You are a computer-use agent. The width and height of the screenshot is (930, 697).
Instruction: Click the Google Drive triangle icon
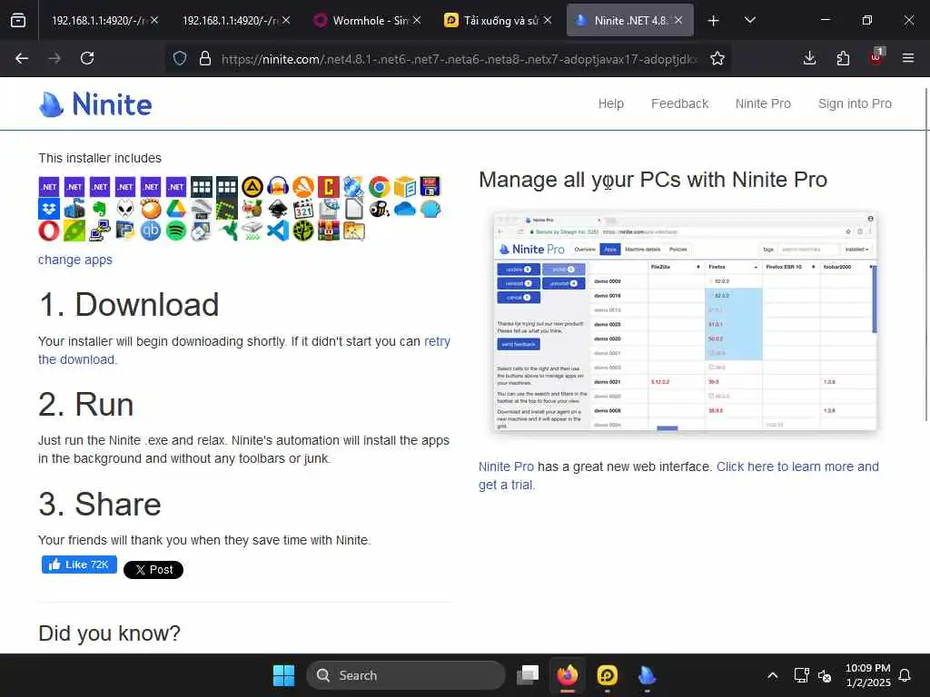click(176, 210)
